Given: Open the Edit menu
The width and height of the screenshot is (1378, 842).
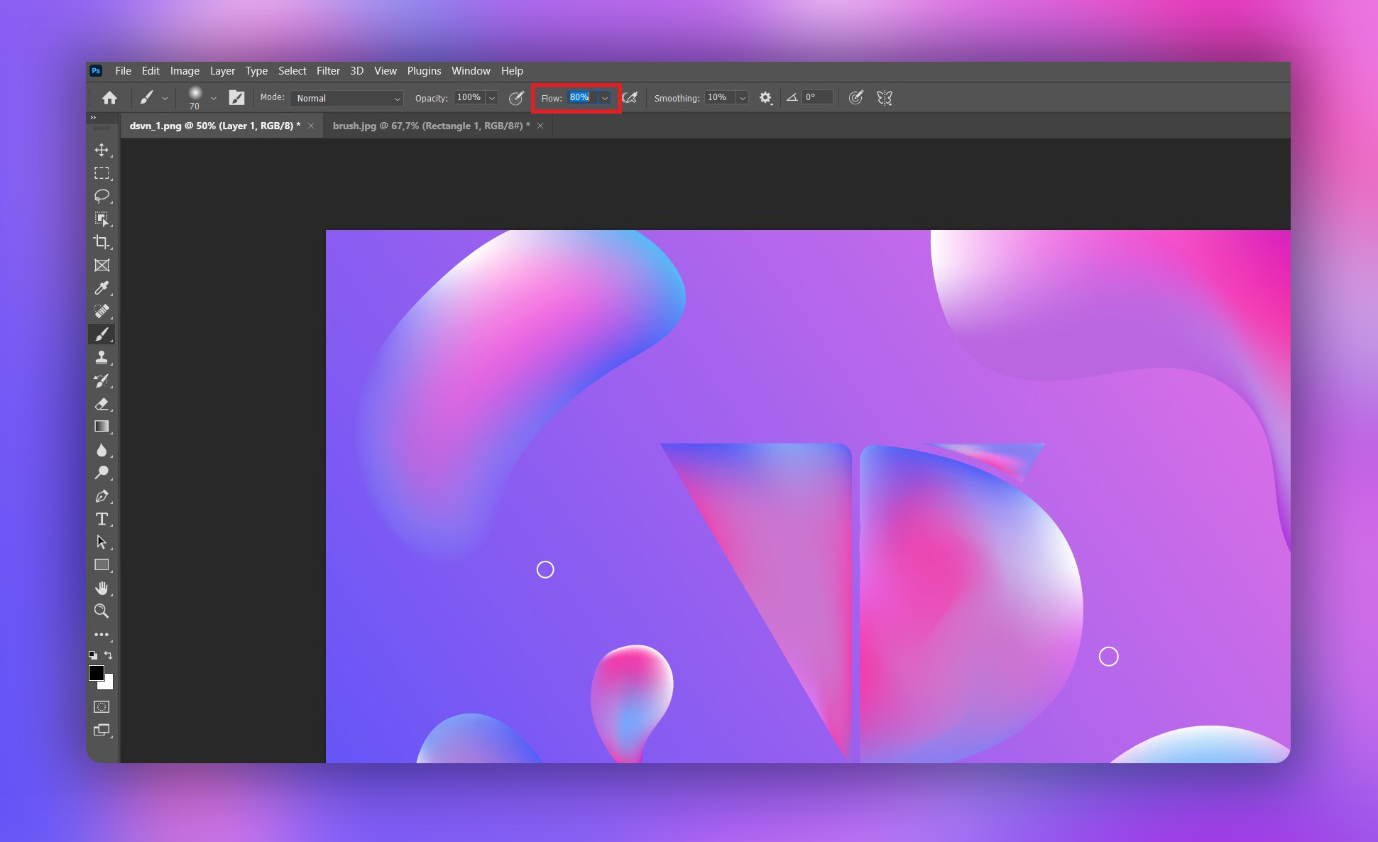Looking at the screenshot, I should [151, 71].
